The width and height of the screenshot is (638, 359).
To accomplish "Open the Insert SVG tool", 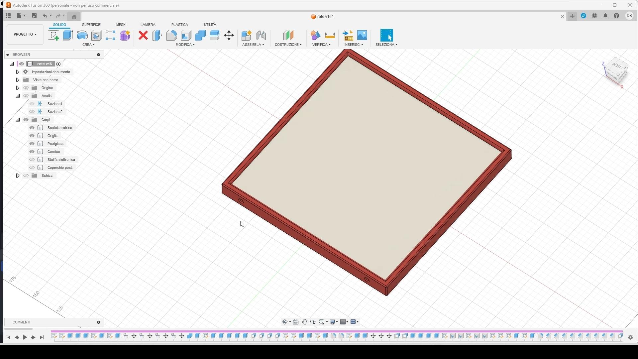I will click(x=348, y=35).
